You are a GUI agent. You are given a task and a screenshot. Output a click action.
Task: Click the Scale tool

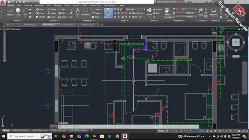[51, 17]
